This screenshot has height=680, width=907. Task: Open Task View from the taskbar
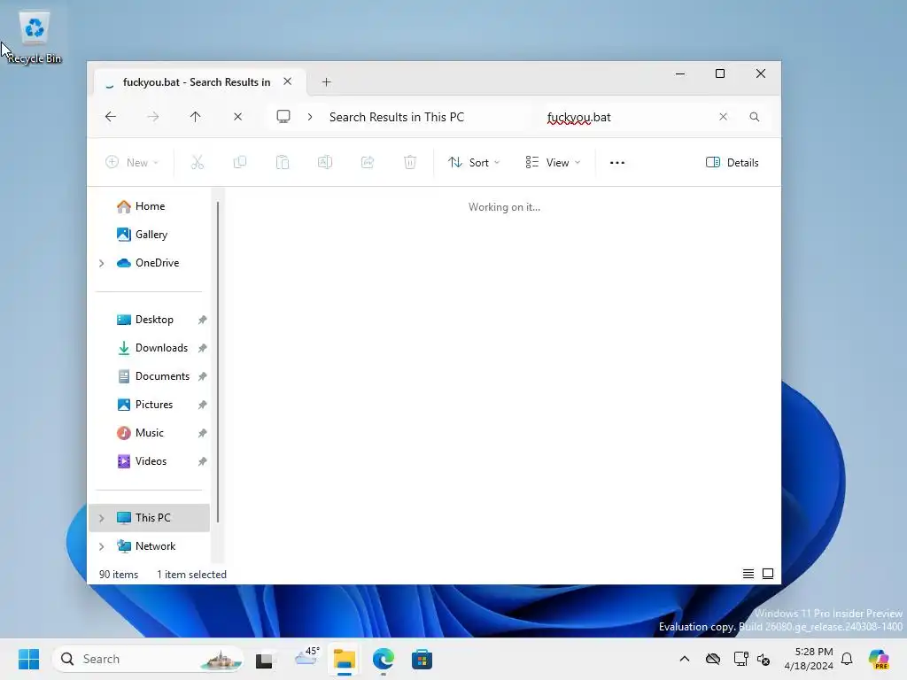click(x=264, y=659)
